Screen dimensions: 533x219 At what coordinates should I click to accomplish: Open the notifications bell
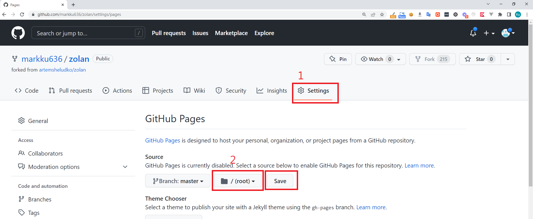(x=473, y=33)
